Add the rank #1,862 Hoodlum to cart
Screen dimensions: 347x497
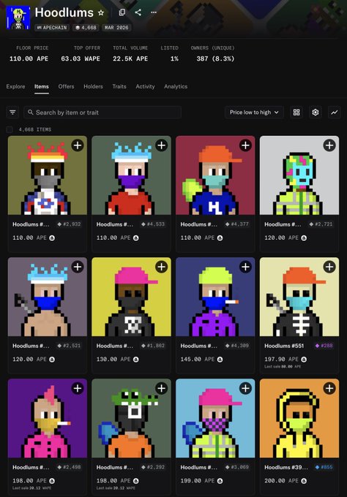162,267
